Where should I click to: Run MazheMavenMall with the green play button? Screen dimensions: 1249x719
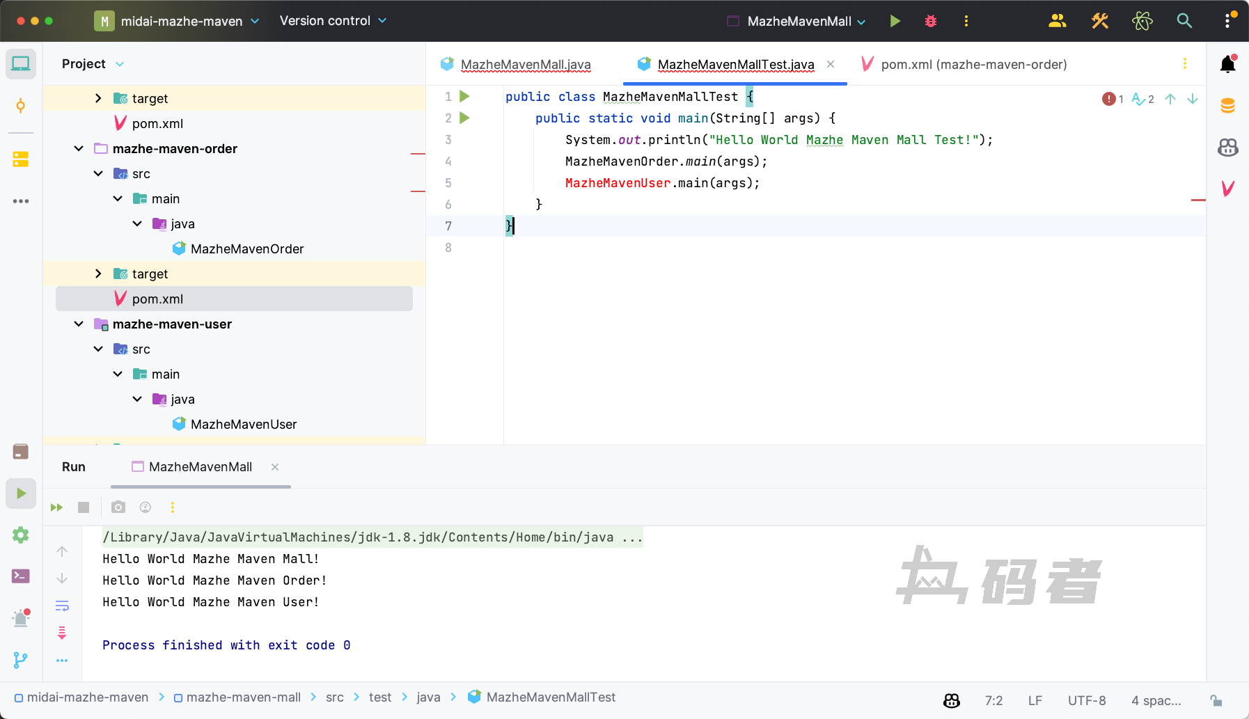click(895, 21)
